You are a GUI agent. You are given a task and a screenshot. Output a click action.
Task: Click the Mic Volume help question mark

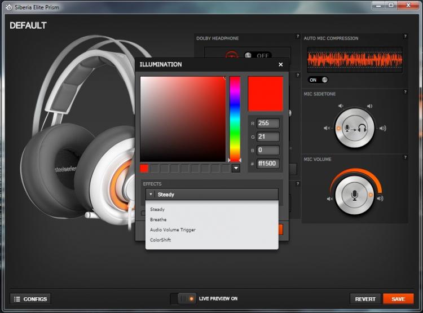tap(405, 157)
